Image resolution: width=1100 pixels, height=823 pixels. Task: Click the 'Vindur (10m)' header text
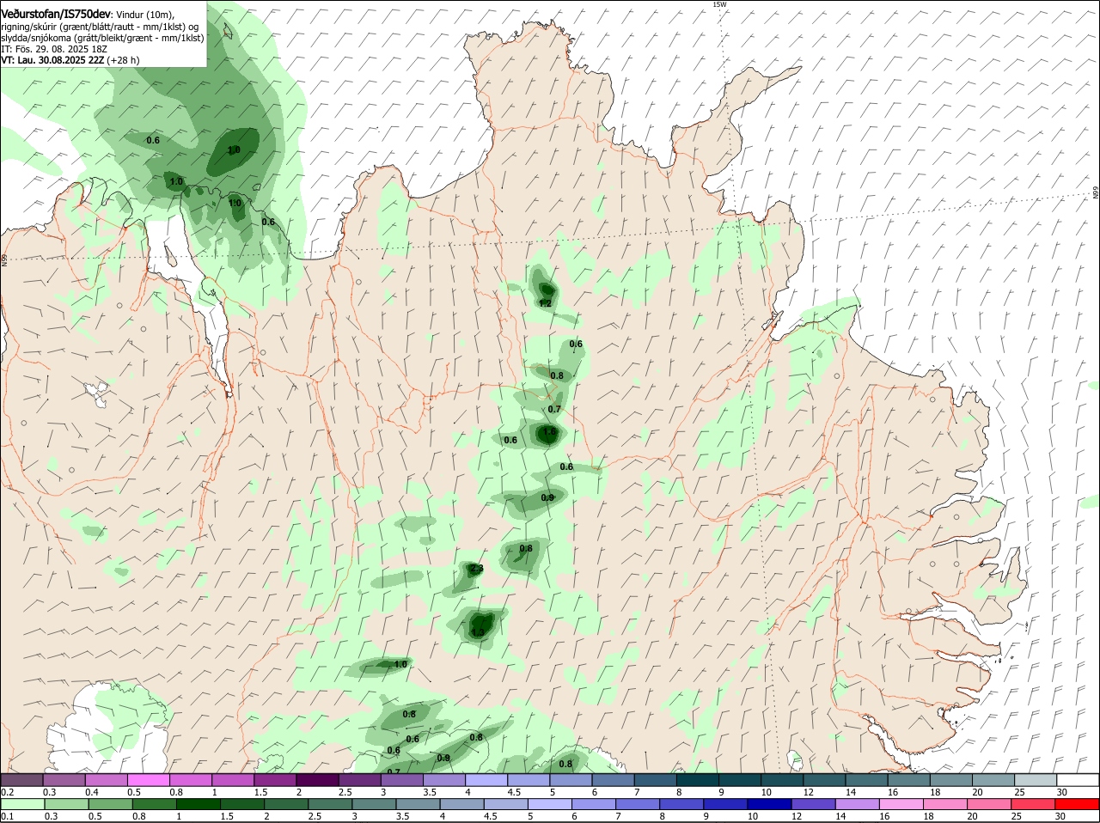144,15
